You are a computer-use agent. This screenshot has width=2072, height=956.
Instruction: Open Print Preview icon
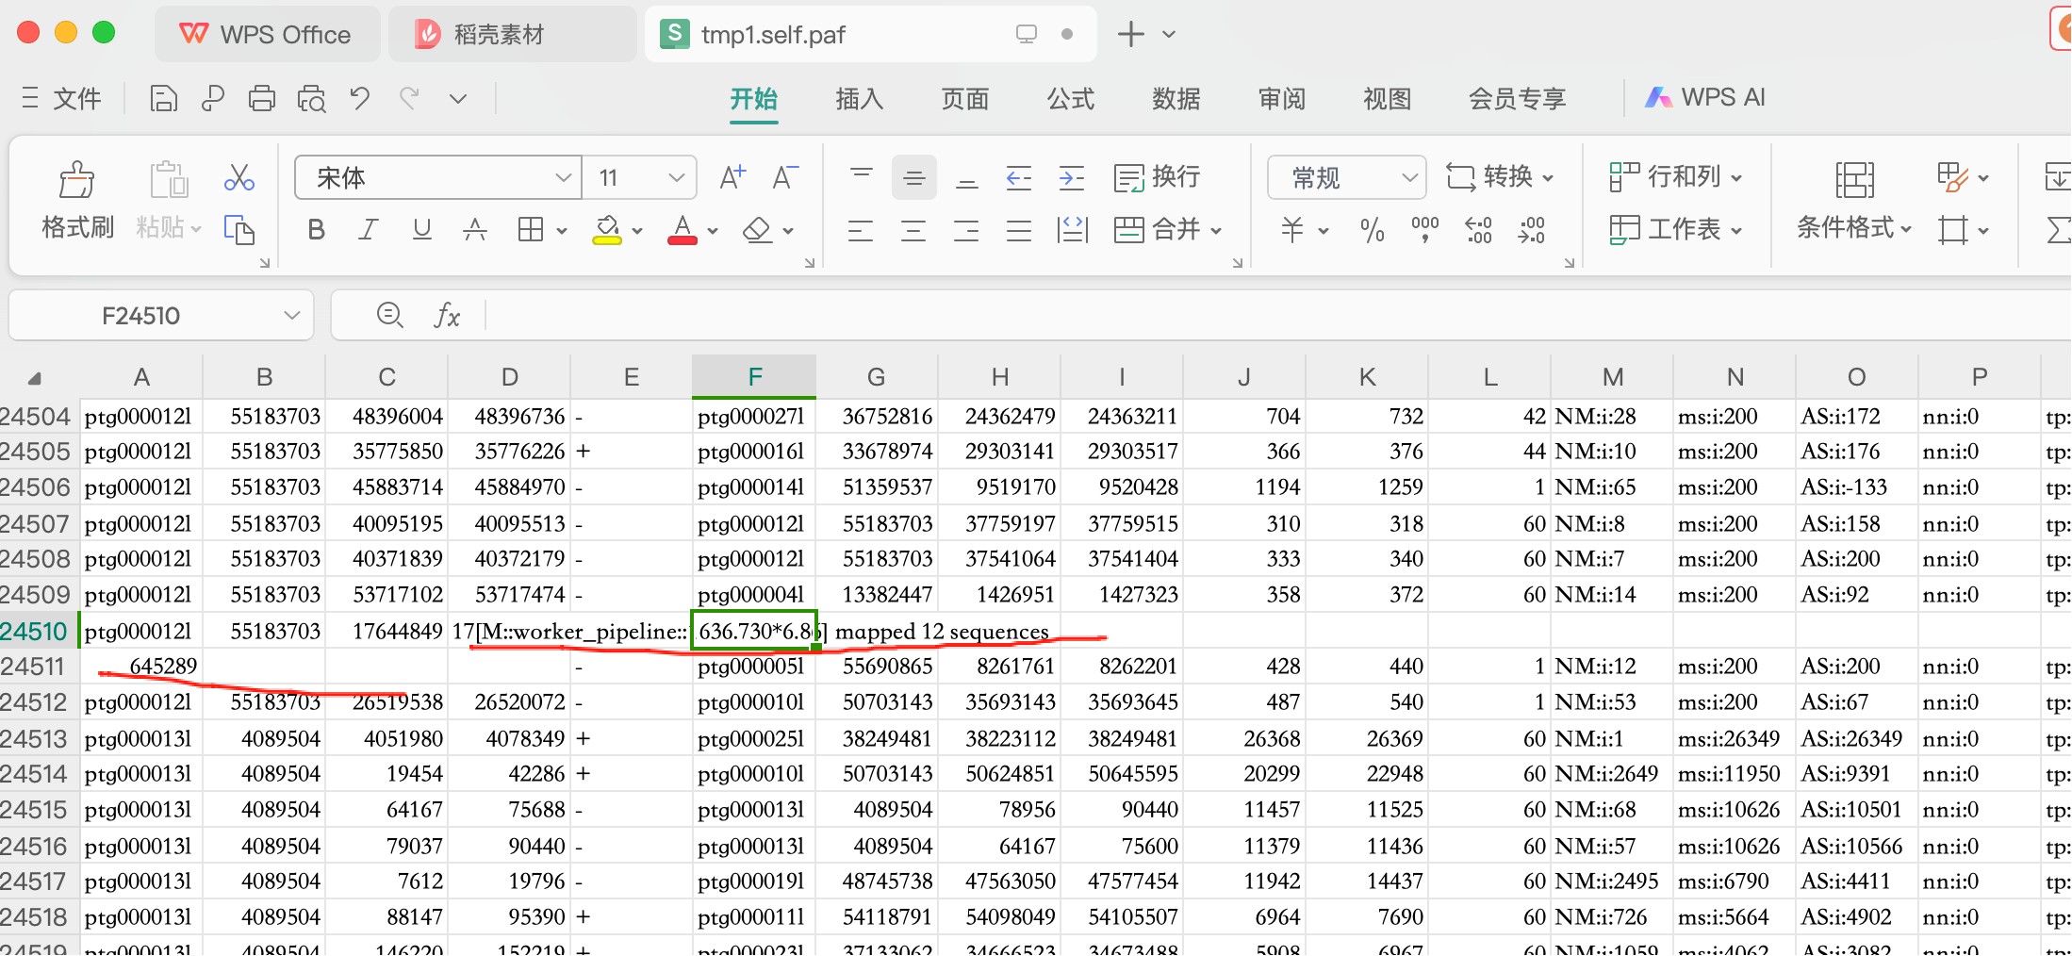pos(311,98)
